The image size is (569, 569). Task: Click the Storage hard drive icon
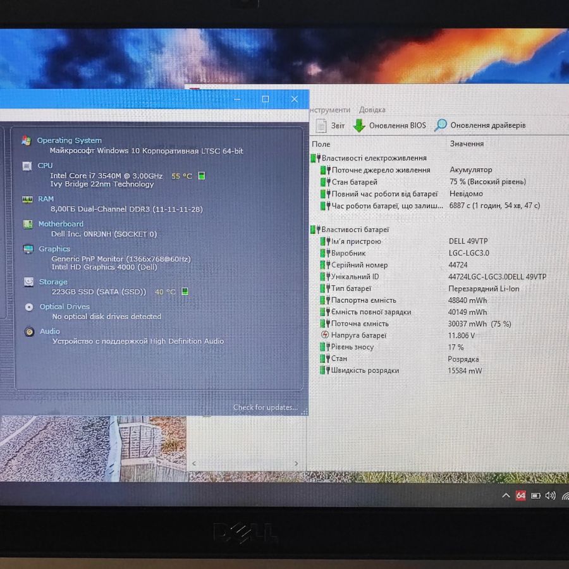pos(28,282)
